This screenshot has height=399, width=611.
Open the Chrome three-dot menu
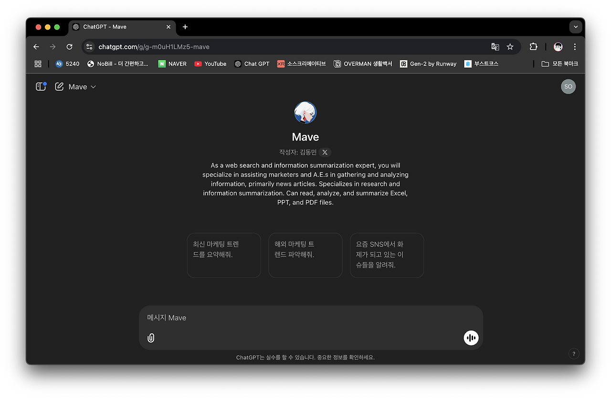[x=575, y=47]
